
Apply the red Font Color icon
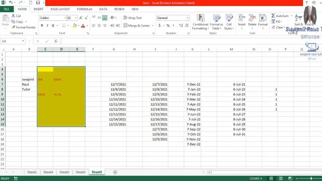pyautogui.click(x=83, y=26)
